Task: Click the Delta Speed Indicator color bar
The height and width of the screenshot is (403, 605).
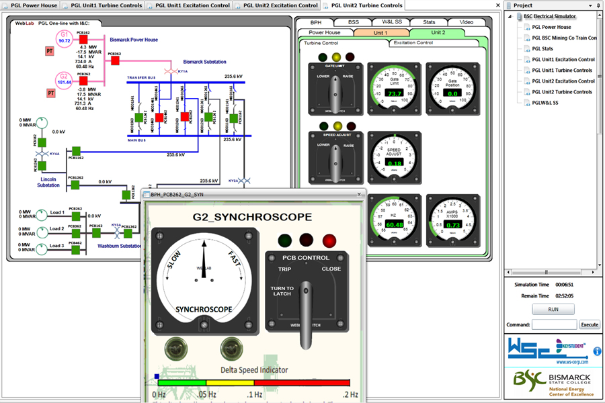Action: point(254,383)
